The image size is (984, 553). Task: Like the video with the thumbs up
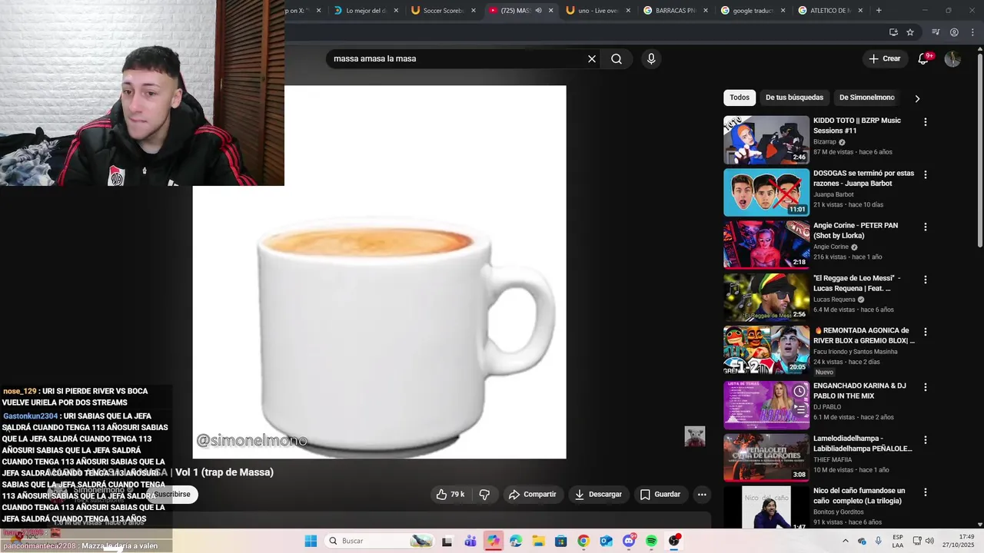click(x=450, y=495)
